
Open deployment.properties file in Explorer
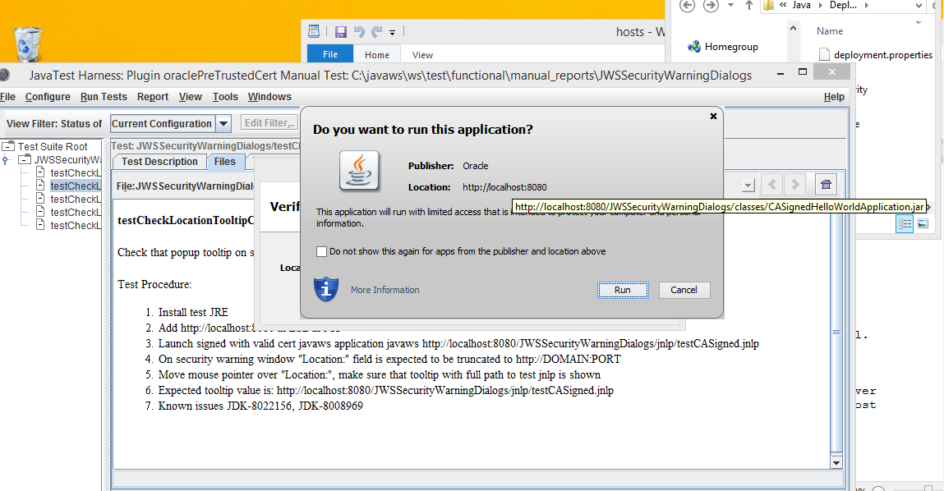882,55
